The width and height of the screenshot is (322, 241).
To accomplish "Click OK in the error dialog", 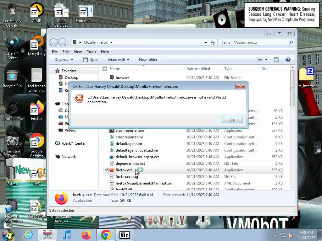I will [232, 120].
